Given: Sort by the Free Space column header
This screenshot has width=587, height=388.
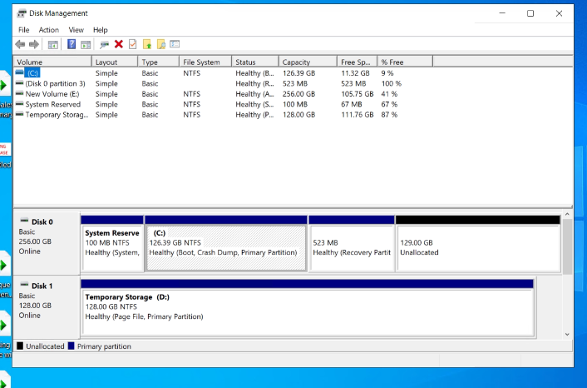Looking at the screenshot, I should pos(358,62).
